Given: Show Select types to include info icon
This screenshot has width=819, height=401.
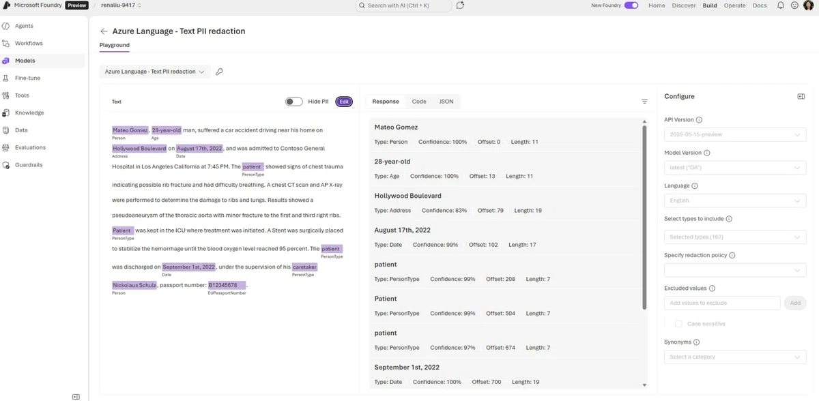Looking at the screenshot, I should (729, 219).
